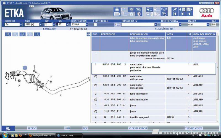This screenshot has width=221, height=138.
Task: Click the wheel rim icon
Action: 139,14
